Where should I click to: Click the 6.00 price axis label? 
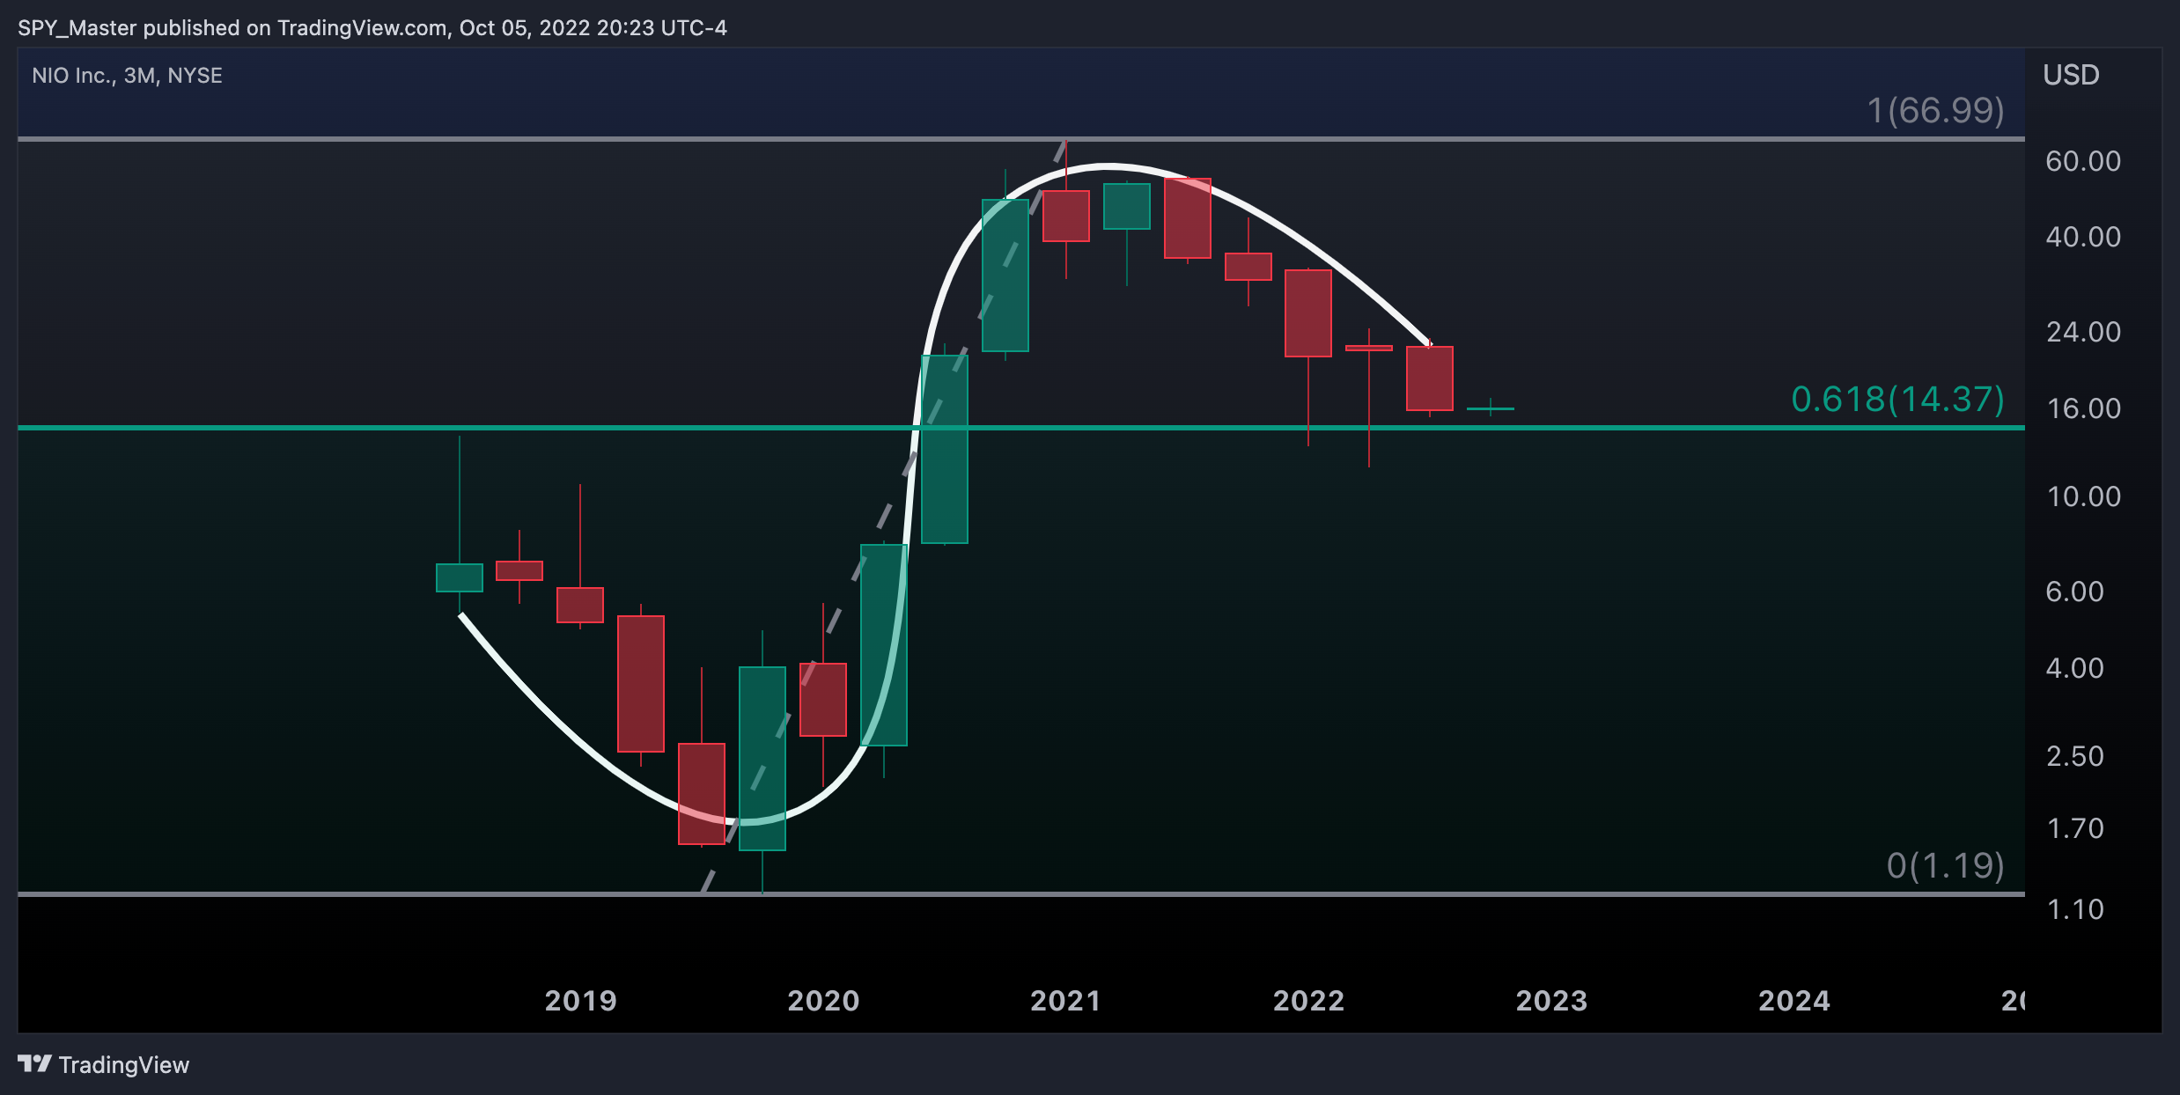[2074, 592]
